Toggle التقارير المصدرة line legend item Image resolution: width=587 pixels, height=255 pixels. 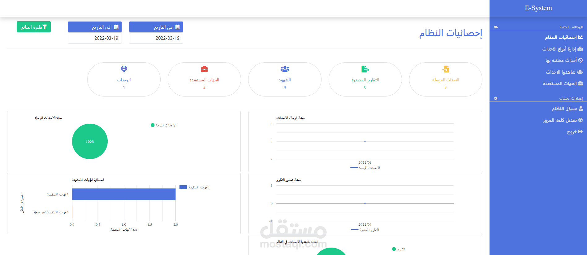[365, 230]
